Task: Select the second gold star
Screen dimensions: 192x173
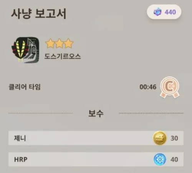Action: [x=60, y=44]
